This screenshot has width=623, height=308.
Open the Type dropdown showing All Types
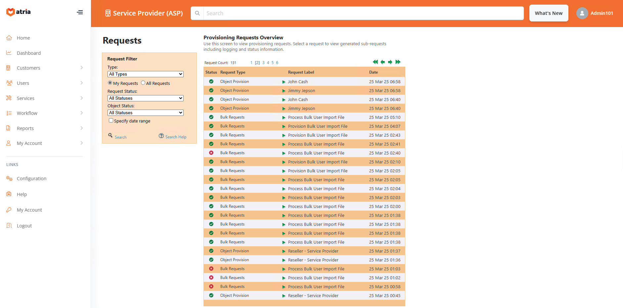pyautogui.click(x=146, y=74)
